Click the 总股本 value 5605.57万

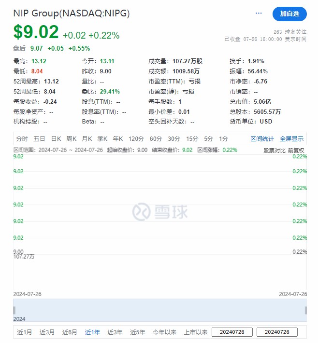(x=267, y=112)
